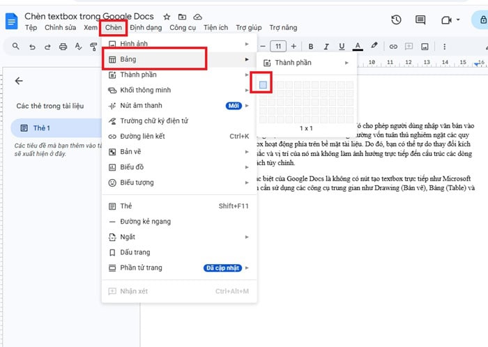This screenshot has width=488, height=347.
Task: Open more toolbar options three dots
Action: coord(445,47)
